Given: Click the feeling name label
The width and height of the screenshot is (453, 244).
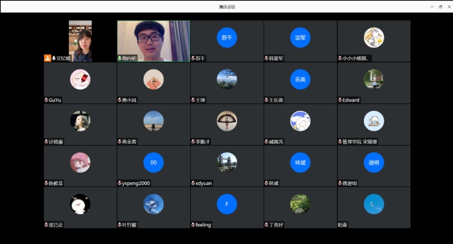Looking at the screenshot, I should click(203, 225).
